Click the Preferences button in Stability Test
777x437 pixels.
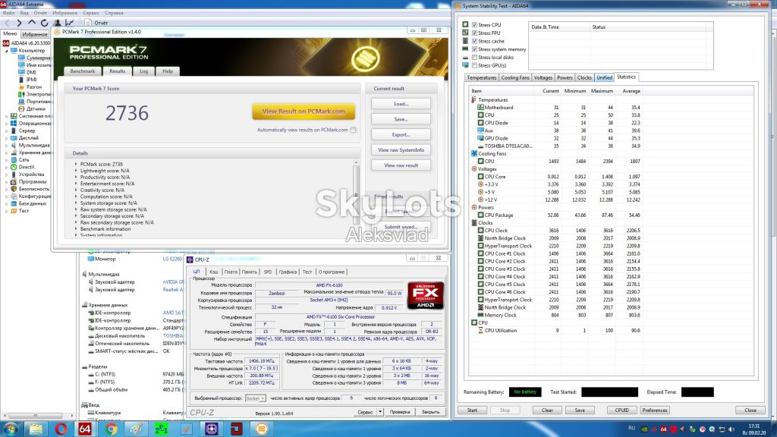pyautogui.click(x=655, y=410)
